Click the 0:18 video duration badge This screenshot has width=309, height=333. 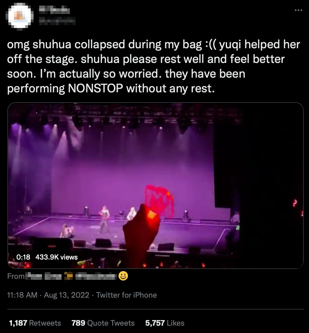(x=23, y=257)
